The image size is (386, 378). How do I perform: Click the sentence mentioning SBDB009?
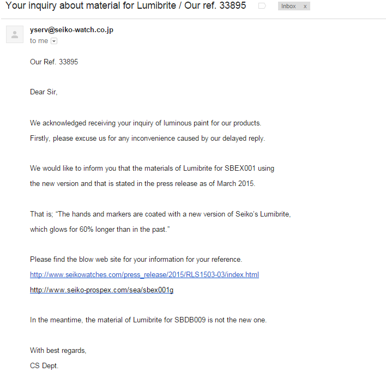pyautogui.click(x=148, y=320)
